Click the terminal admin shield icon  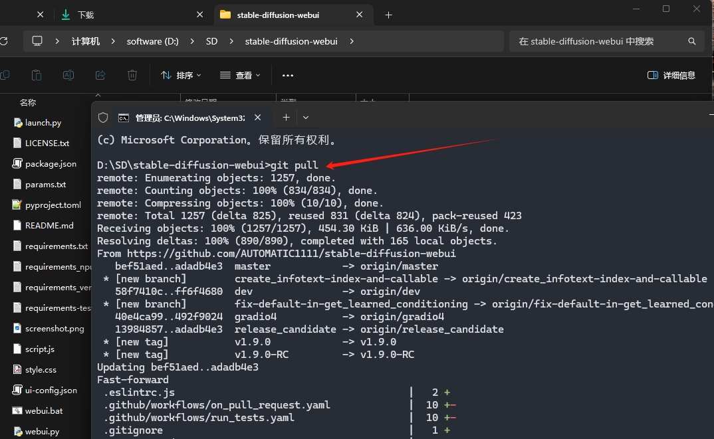coord(103,118)
